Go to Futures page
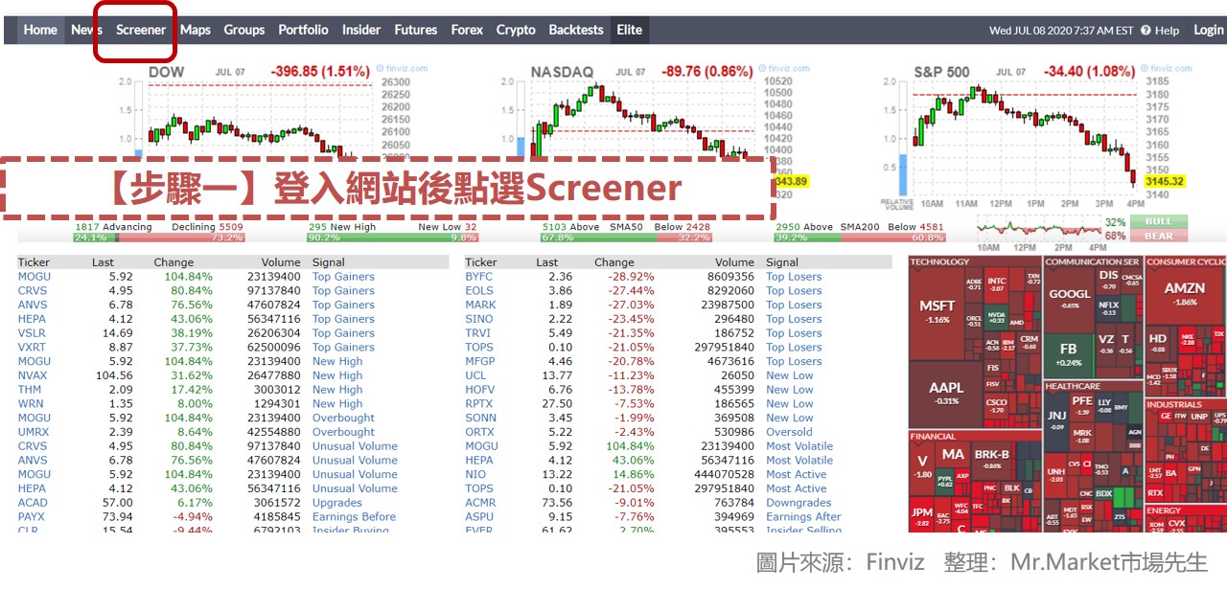 click(416, 30)
